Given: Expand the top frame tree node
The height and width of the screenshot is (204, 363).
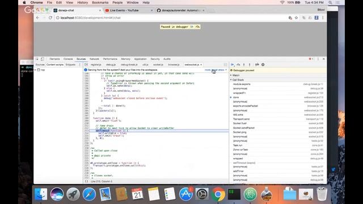Looking at the screenshot, I should pyautogui.click(x=35, y=70).
